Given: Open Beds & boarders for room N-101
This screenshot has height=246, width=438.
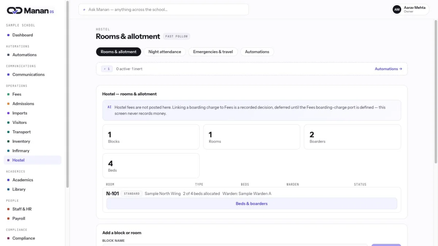Looking at the screenshot, I should [x=251, y=204].
